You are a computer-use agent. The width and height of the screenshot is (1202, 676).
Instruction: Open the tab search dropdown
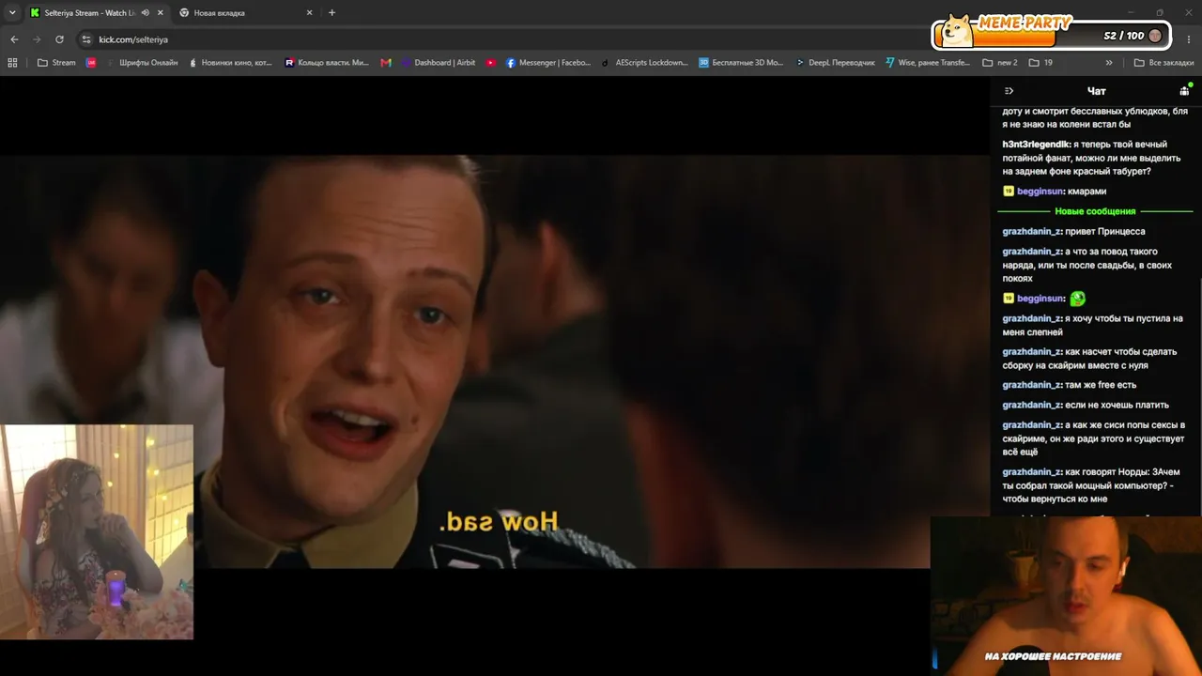(x=12, y=12)
